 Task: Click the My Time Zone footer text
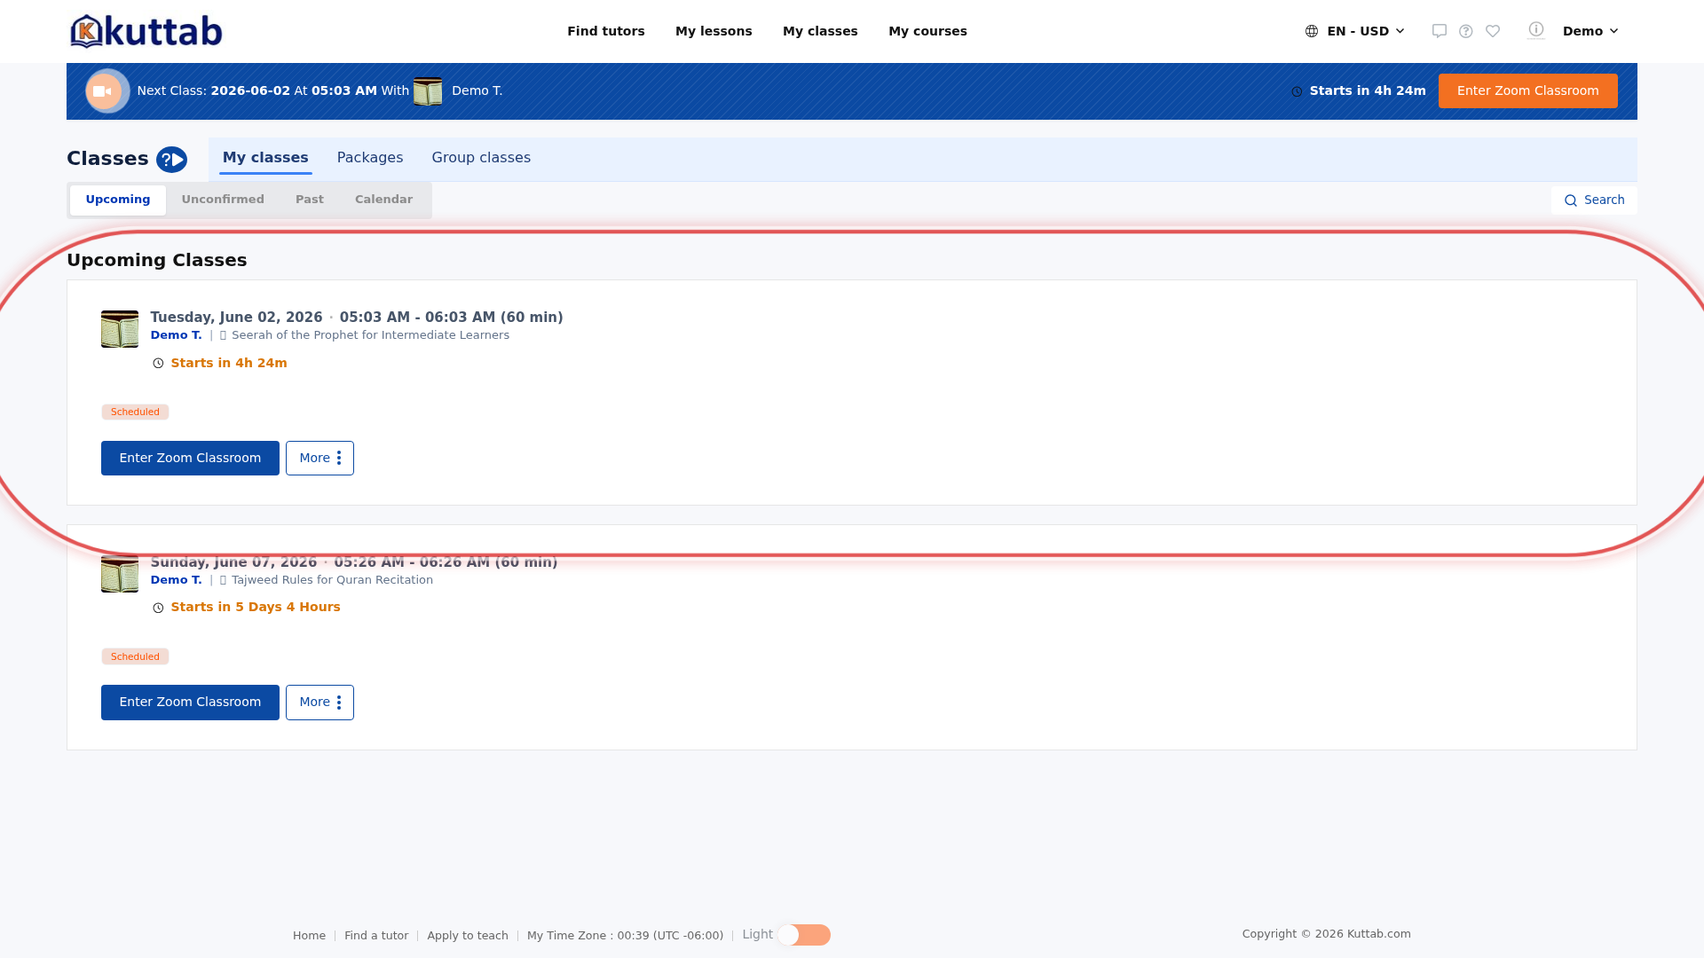pos(625,936)
